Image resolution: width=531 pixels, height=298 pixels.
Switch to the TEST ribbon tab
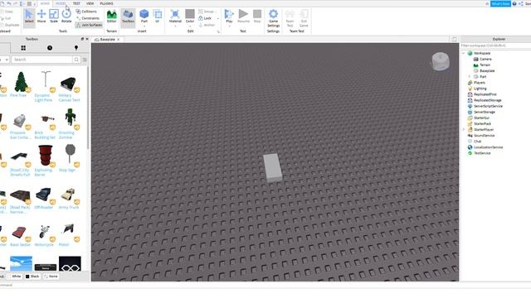point(76,3)
